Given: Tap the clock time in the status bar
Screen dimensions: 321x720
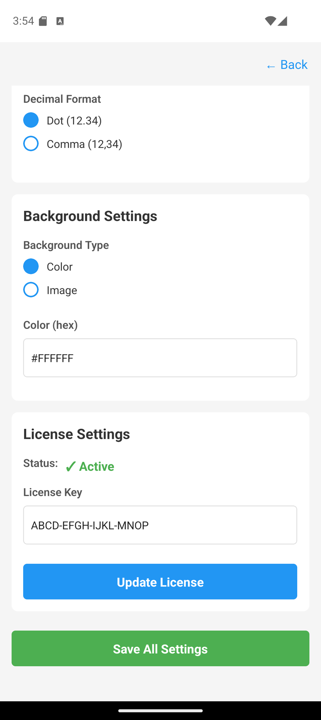Looking at the screenshot, I should (23, 21).
